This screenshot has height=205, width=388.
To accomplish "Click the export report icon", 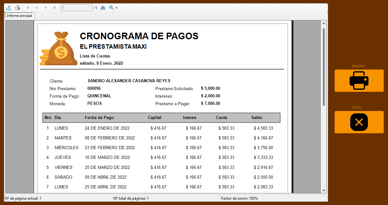I will coord(8,8).
